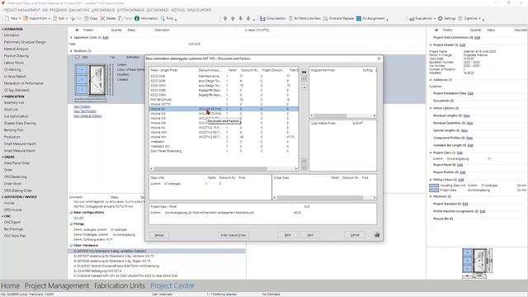Open the Import from dropdown arrow
This screenshot has width=528, height=297.
point(49,19)
